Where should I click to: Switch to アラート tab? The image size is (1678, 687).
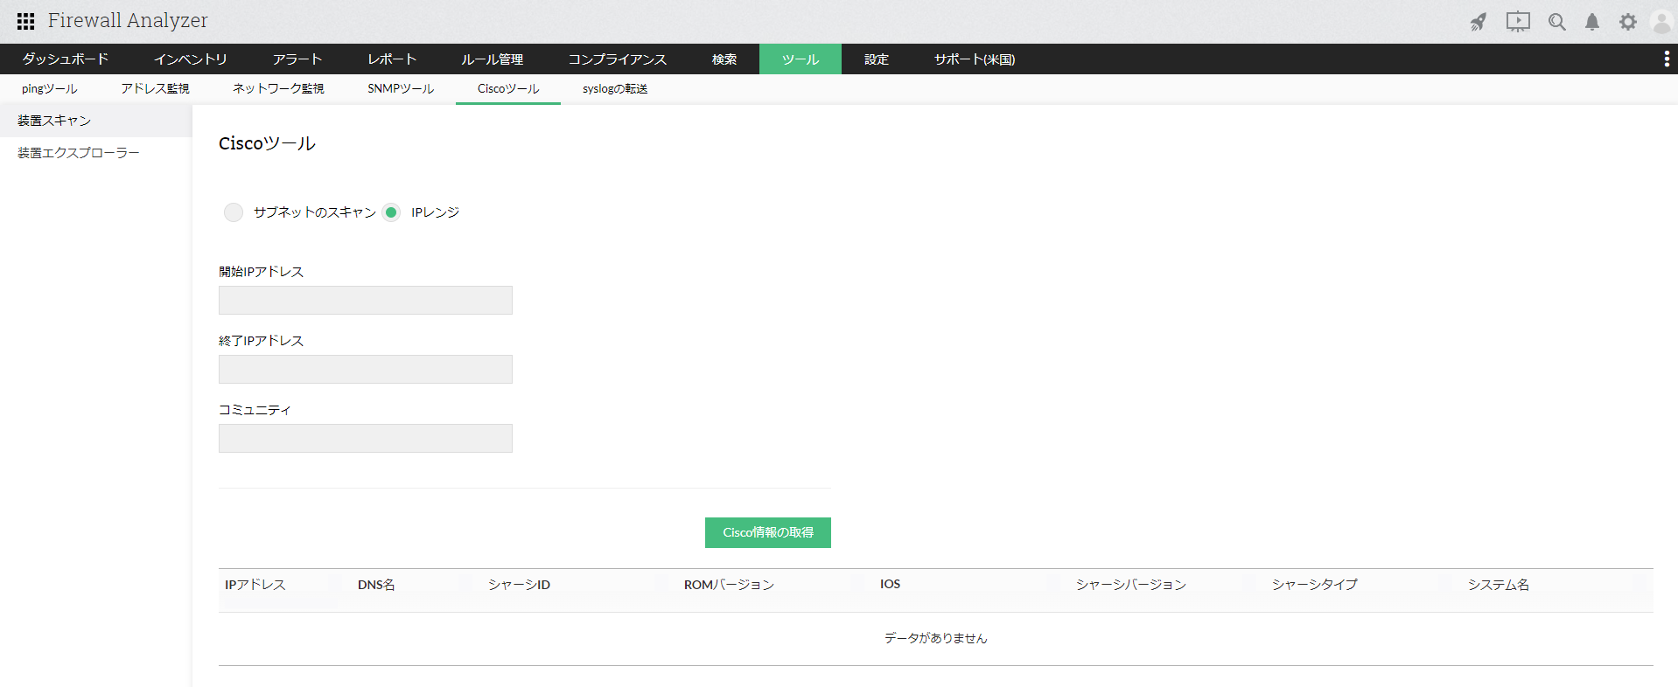click(x=297, y=59)
